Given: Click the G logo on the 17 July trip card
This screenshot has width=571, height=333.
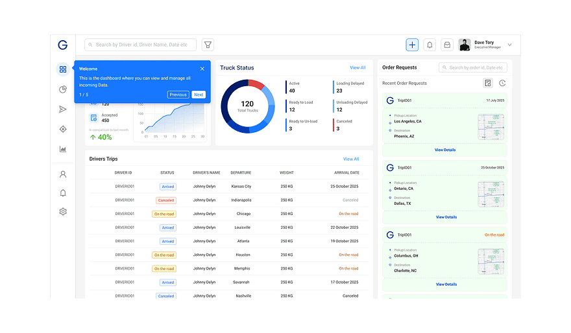Looking at the screenshot, I should tap(390, 100).
